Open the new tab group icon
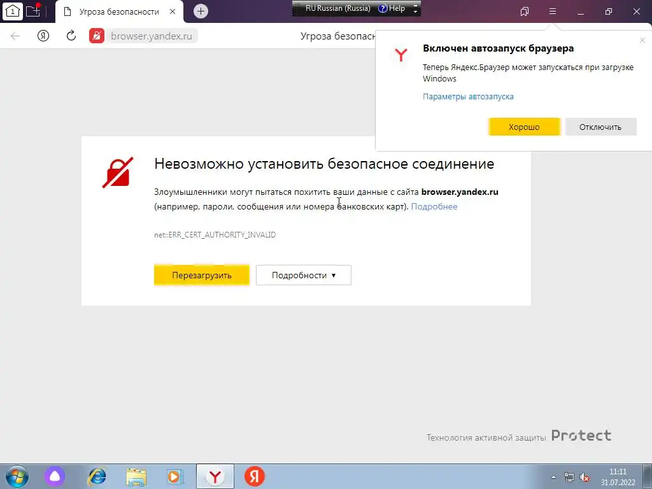Screen dimensions: 652x489 click(x=33, y=11)
